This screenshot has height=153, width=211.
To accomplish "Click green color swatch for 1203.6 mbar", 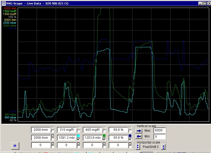I will (104, 136).
